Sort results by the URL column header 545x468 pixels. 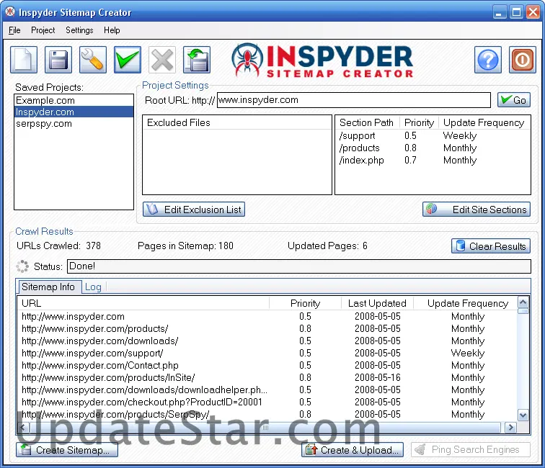pyautogui.click(x=143, y=303)
